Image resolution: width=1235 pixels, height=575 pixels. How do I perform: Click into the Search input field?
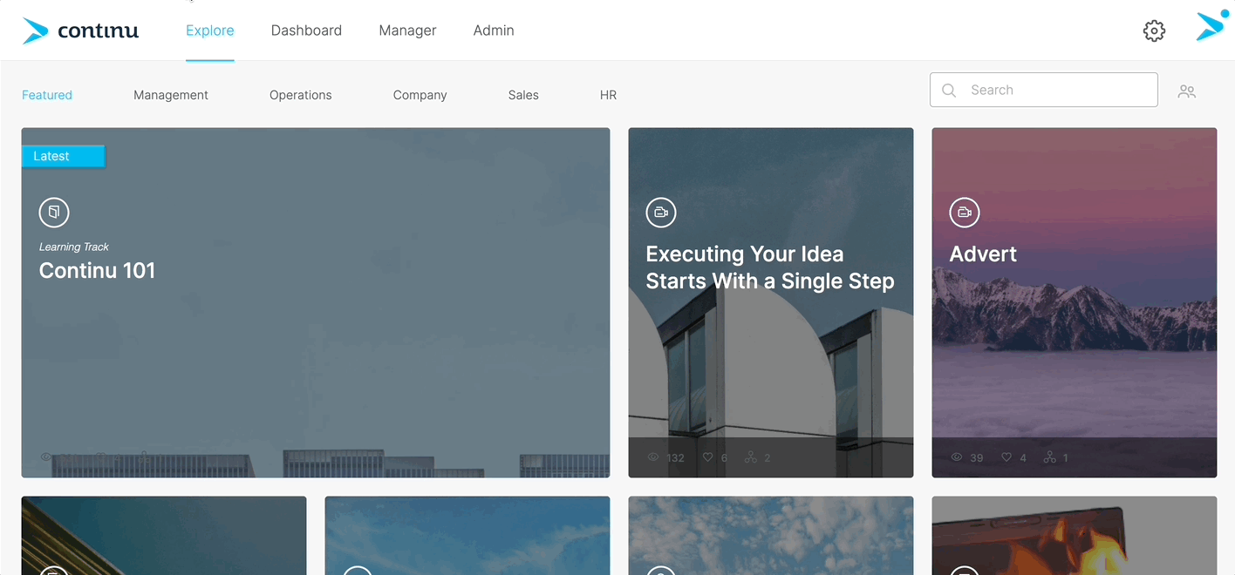click(x=1044, y=90)
